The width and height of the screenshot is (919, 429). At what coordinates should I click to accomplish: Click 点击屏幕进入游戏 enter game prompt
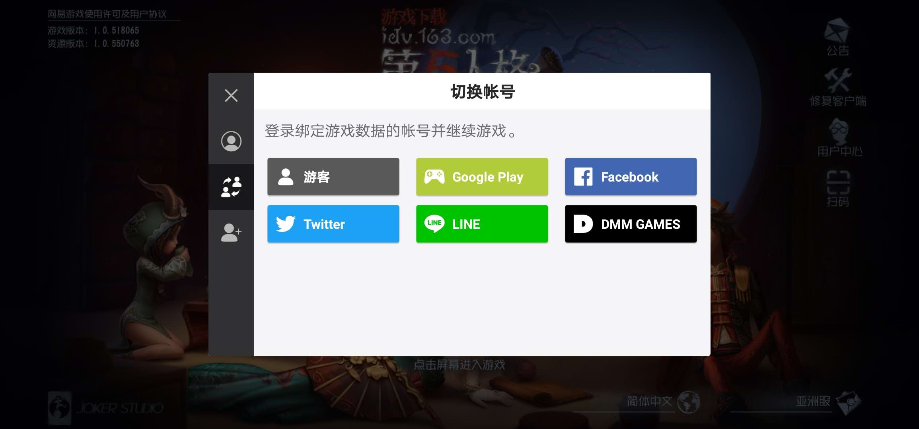click(x=459, y=365)
